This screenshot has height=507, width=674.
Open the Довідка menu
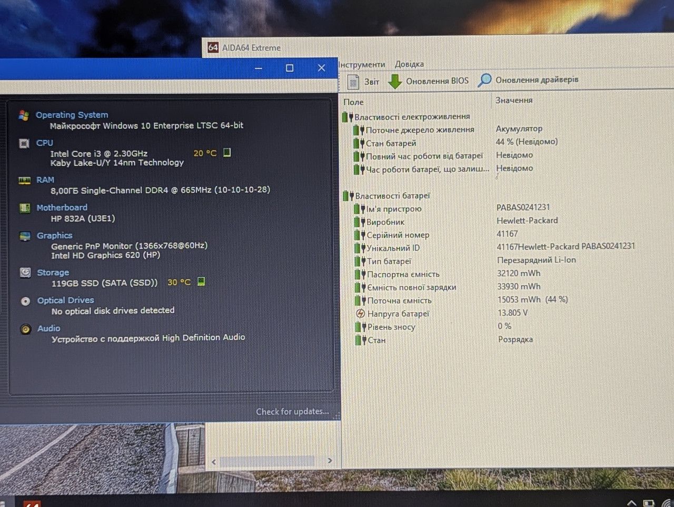coord(409,64)
